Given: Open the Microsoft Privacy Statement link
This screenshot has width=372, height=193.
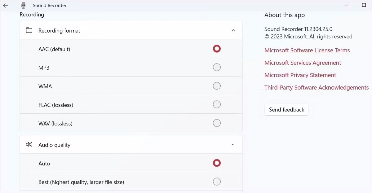Looking at the screenshot, I should (x=300, y=75).
